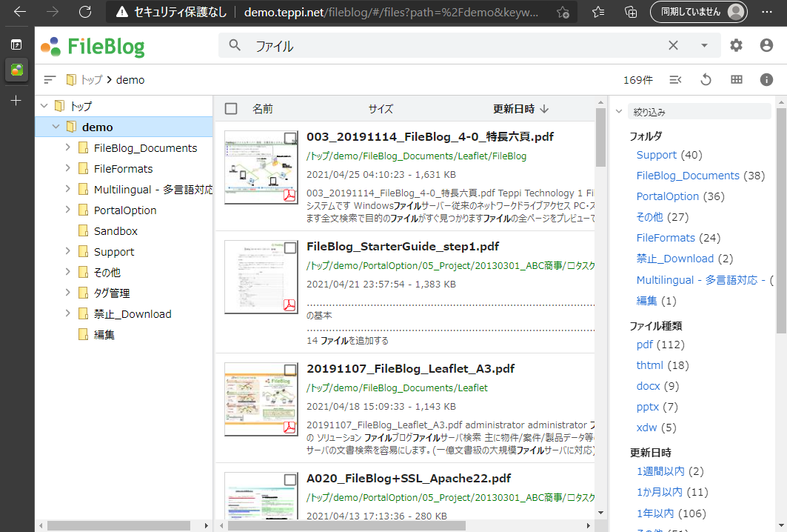Click the 20191107_FileBlog_Leaflet_A3 thumbnail
Image resolution: width=787 pixels, height=532 pixels.
261,399
